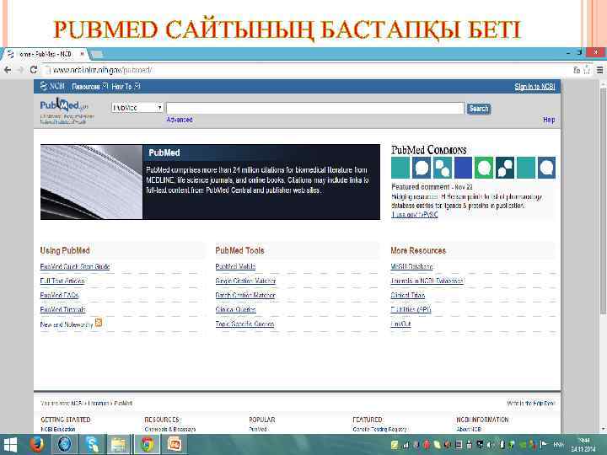The width and height of the screenshot is (607, 455).
Task: Open the PubMed Mobile link
Action: point(235,266)
